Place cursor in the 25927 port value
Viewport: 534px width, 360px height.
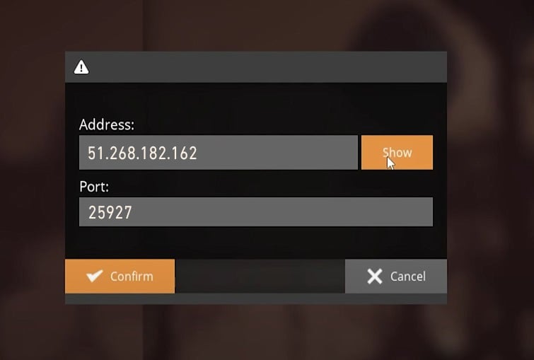click(110, 212)
